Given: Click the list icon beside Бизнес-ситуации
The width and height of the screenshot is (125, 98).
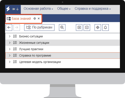Looking at the screenshot, I should click(x=15, y=36).
